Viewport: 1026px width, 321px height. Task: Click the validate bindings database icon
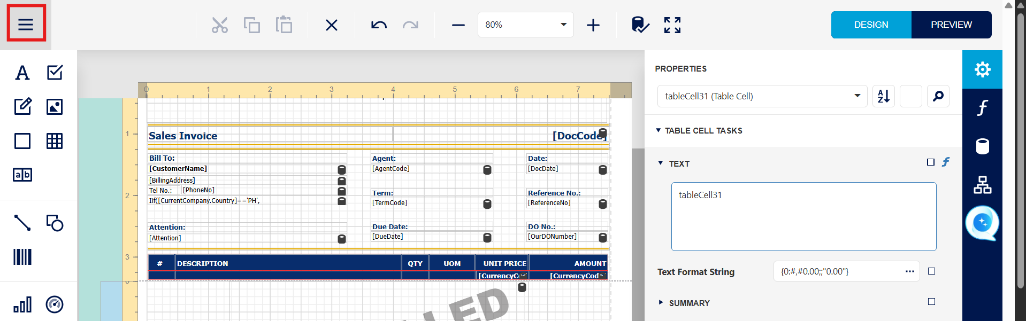pyautogui.click(x=640, y=25)
